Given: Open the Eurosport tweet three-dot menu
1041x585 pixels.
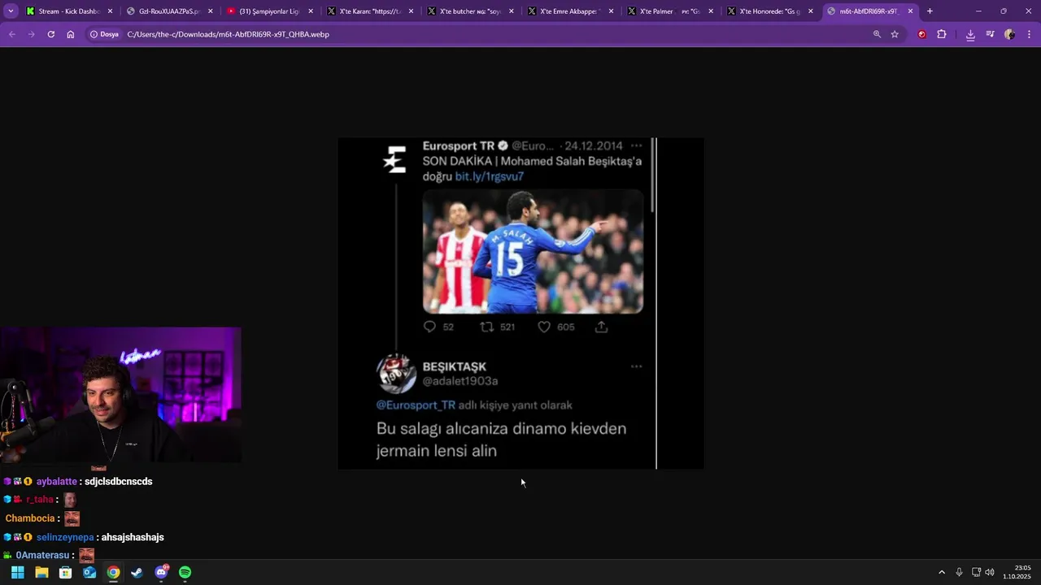Looking at the screenshot, I should click(x=637, y=145).
